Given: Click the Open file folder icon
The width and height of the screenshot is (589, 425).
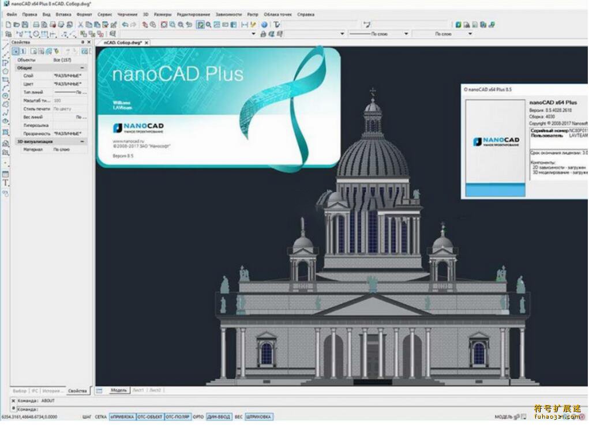Looking at the screenshot, I should [x=17, y=25].
